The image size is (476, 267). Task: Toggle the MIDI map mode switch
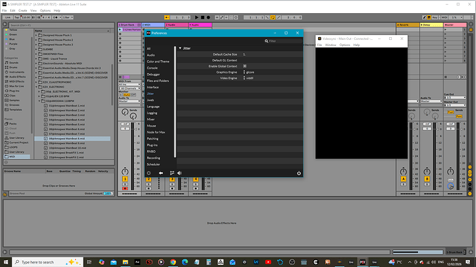pyautogui.click(x=444, y=18)
